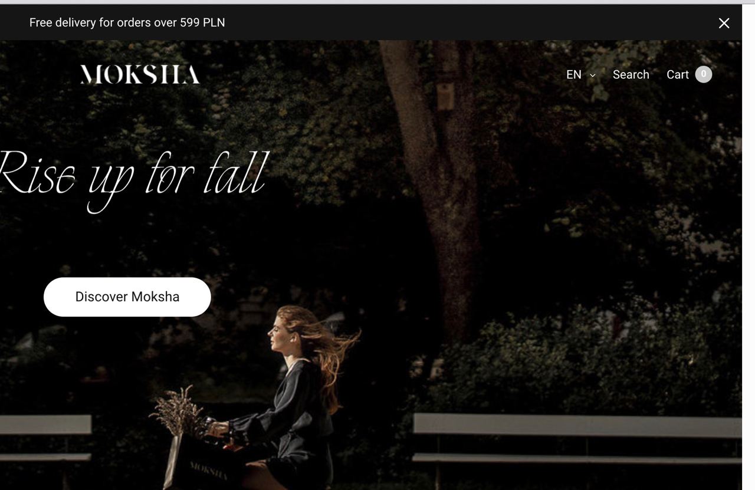Click the page vertical scrollbar
The image size is (755, 490).
[749, 247]
